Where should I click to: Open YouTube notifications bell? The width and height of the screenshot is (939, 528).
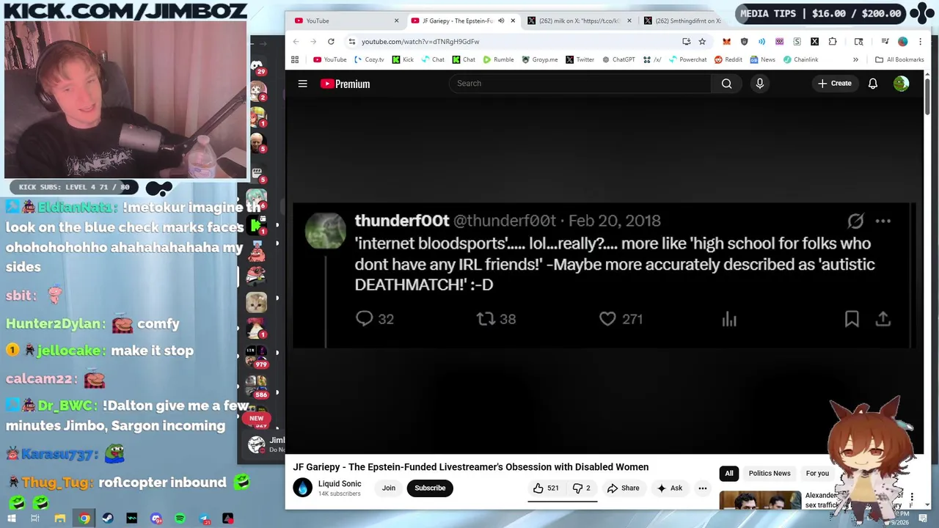click(873, 84)
